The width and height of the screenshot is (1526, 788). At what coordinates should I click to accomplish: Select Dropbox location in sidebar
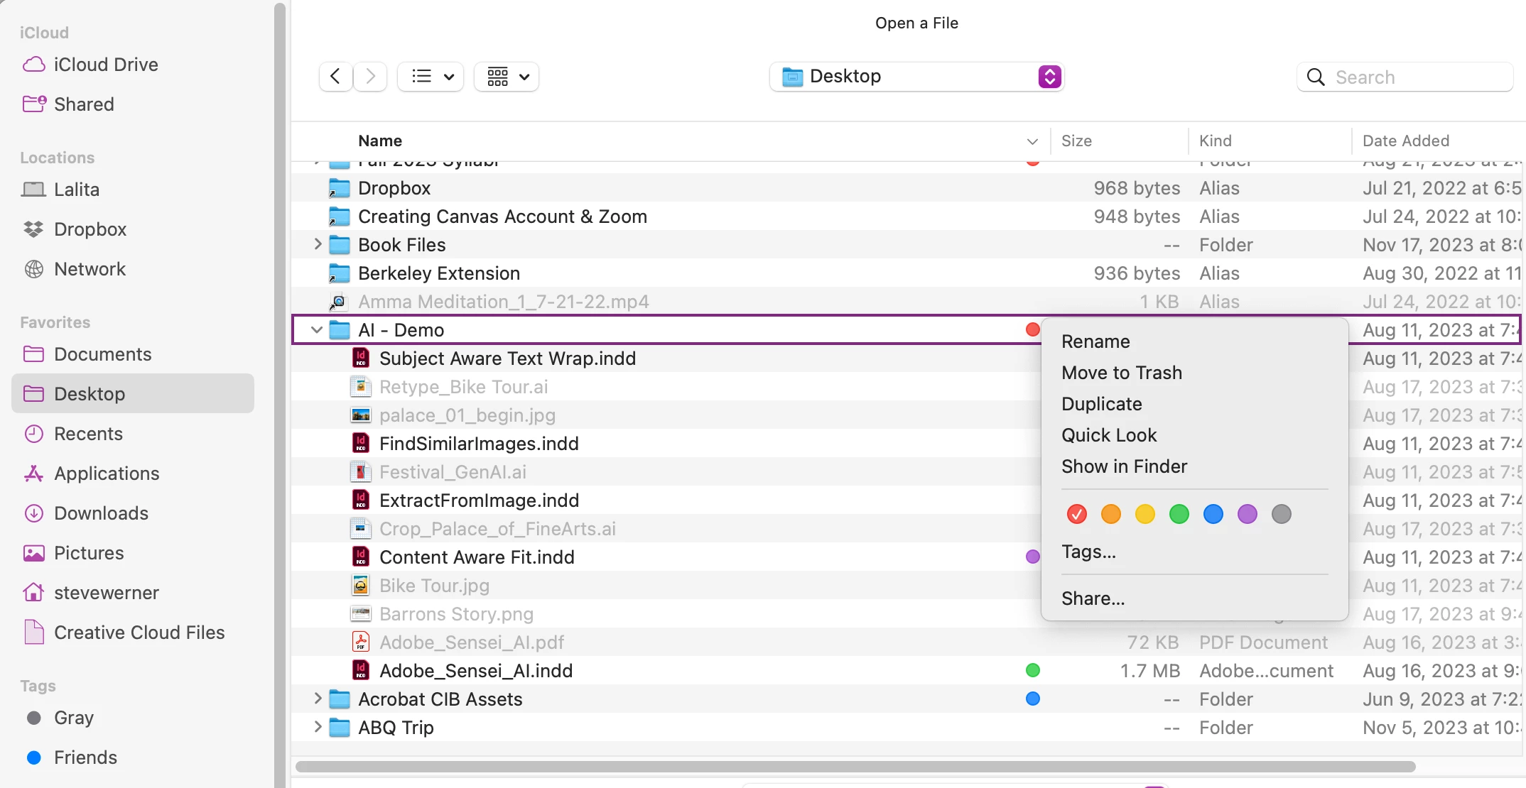pos(90,229)
